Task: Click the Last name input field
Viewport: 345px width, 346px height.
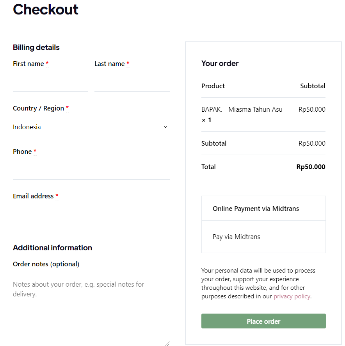Action: tap(132, 82)
